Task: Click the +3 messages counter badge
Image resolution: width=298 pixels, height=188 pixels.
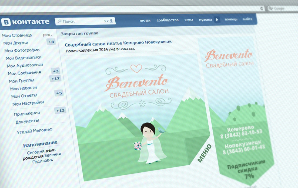Action: click(55, 71)
